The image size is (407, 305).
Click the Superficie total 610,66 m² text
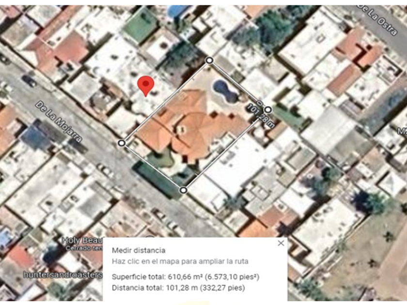(186, 277)
